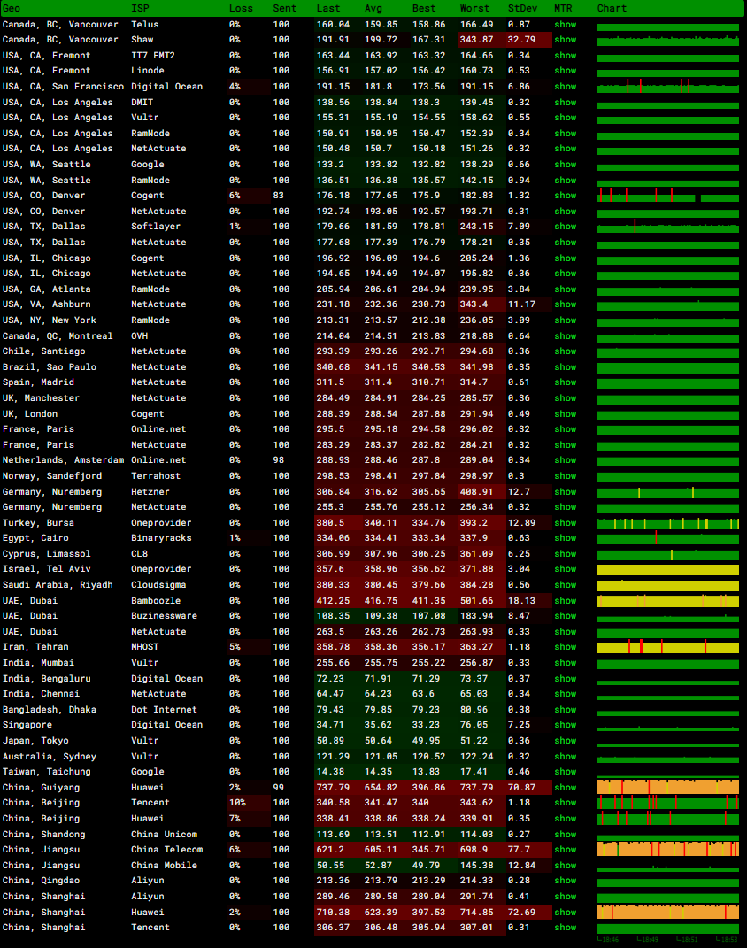
Task: Open the chart for Huawei Guiyang row
Action: pyautogui.click(x=667, y=788)
